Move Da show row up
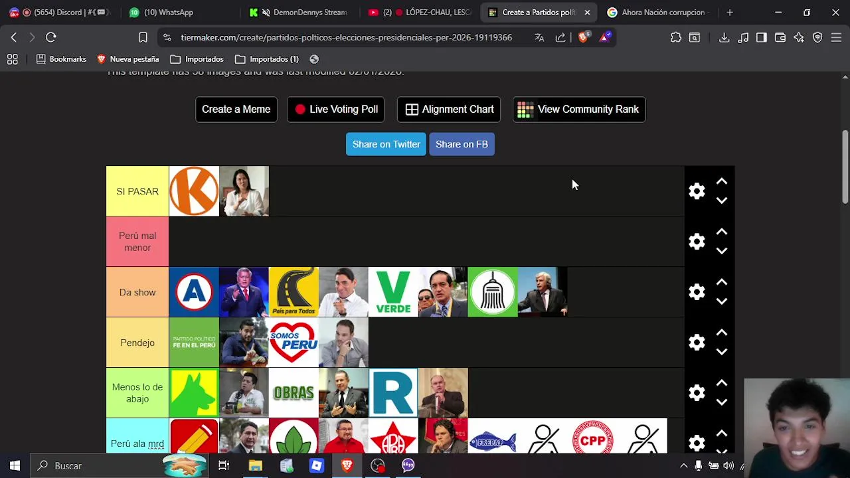This screenshot has width=850, height=478. pyautogui.click(x=722, y=283)
